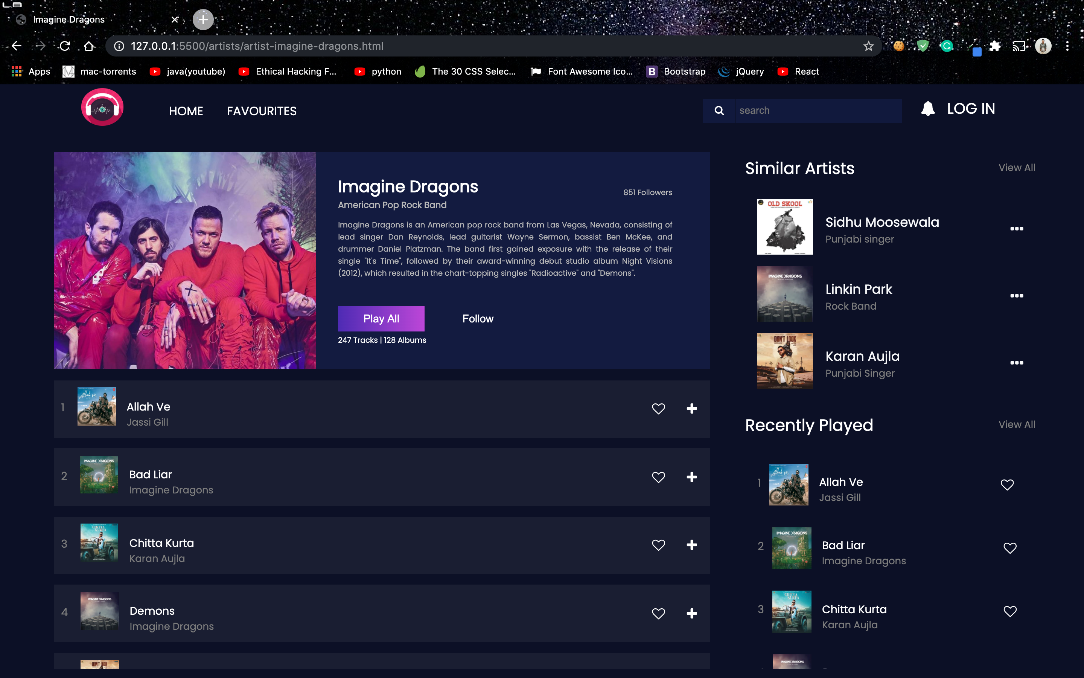Open options menu for Sidhu Moosewala
This screenshot has width=1084, height=678.
(x=1017, y=228)
